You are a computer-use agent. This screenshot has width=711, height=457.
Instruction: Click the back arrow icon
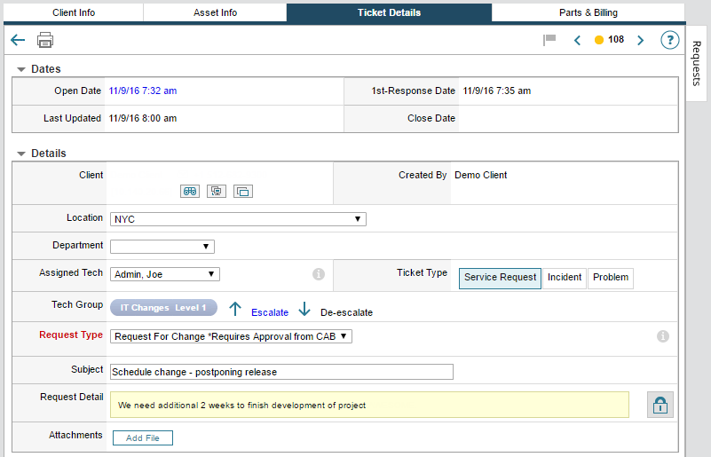[18, 40]
